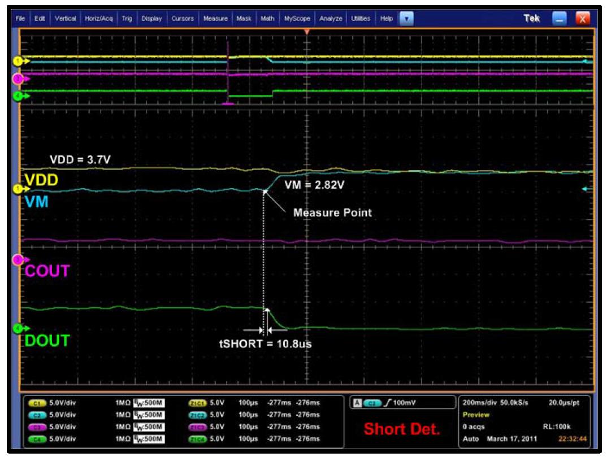607x457 pixels.
Task: Click the channel 3 magenta marker near COUT
Action: click(19, 260)
